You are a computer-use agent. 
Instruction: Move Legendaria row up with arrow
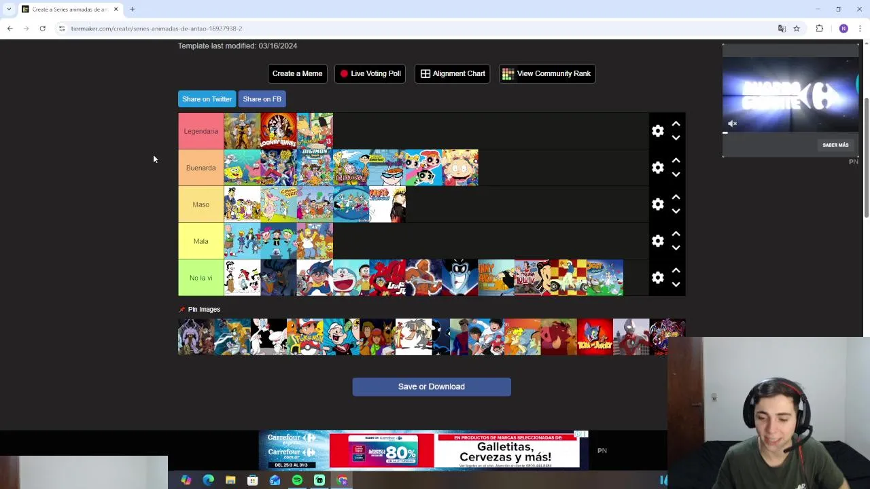click(x=676, y=124)
